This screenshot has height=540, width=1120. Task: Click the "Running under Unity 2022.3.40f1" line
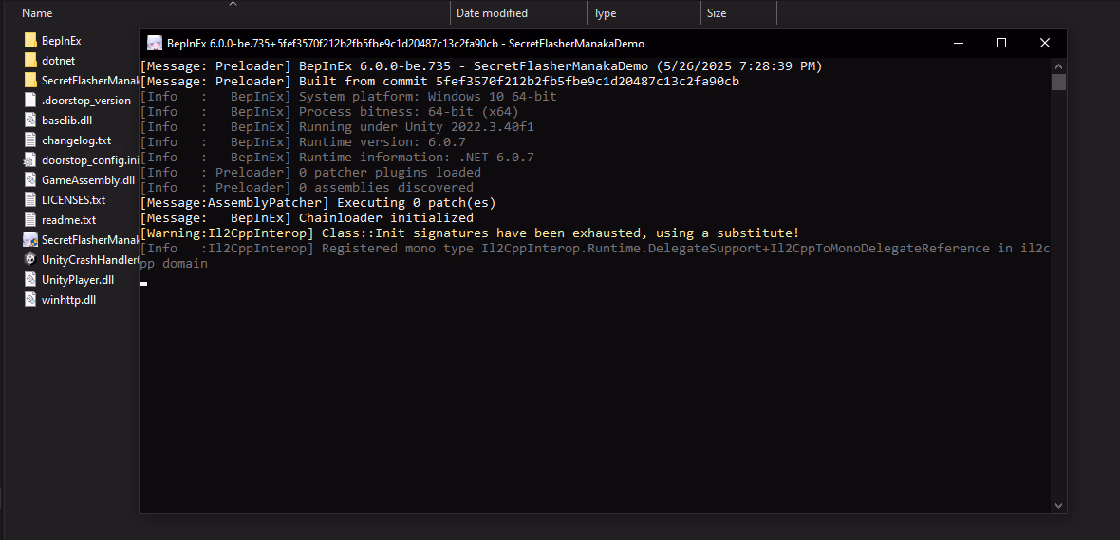[337, 127]
